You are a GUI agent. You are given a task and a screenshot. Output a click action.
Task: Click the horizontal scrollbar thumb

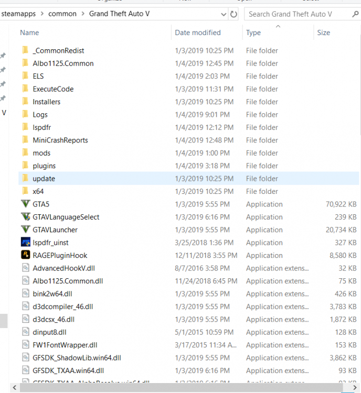click(182, 387)
